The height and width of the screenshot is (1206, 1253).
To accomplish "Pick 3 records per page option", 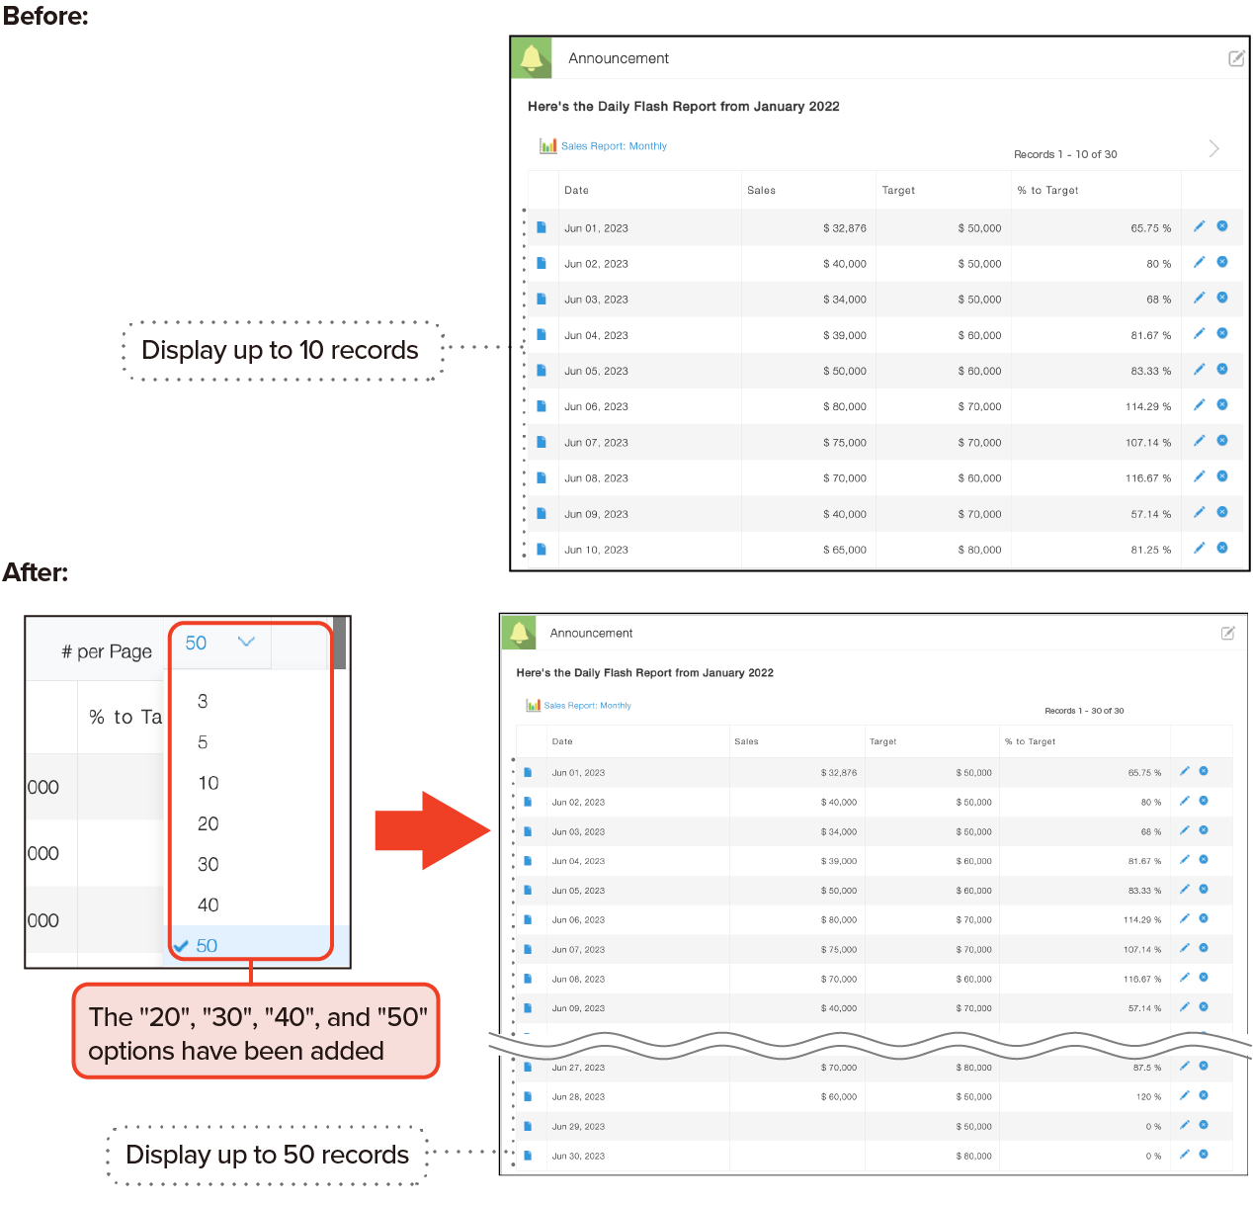I will [203, 701].
